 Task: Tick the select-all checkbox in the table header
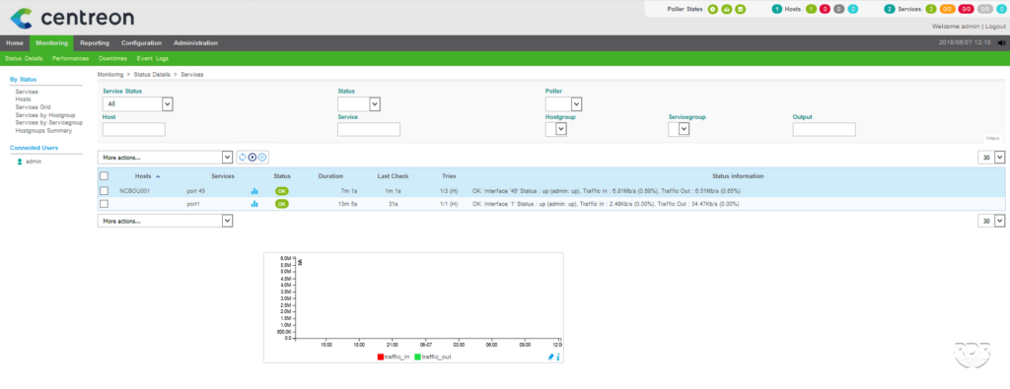[104, 175]
